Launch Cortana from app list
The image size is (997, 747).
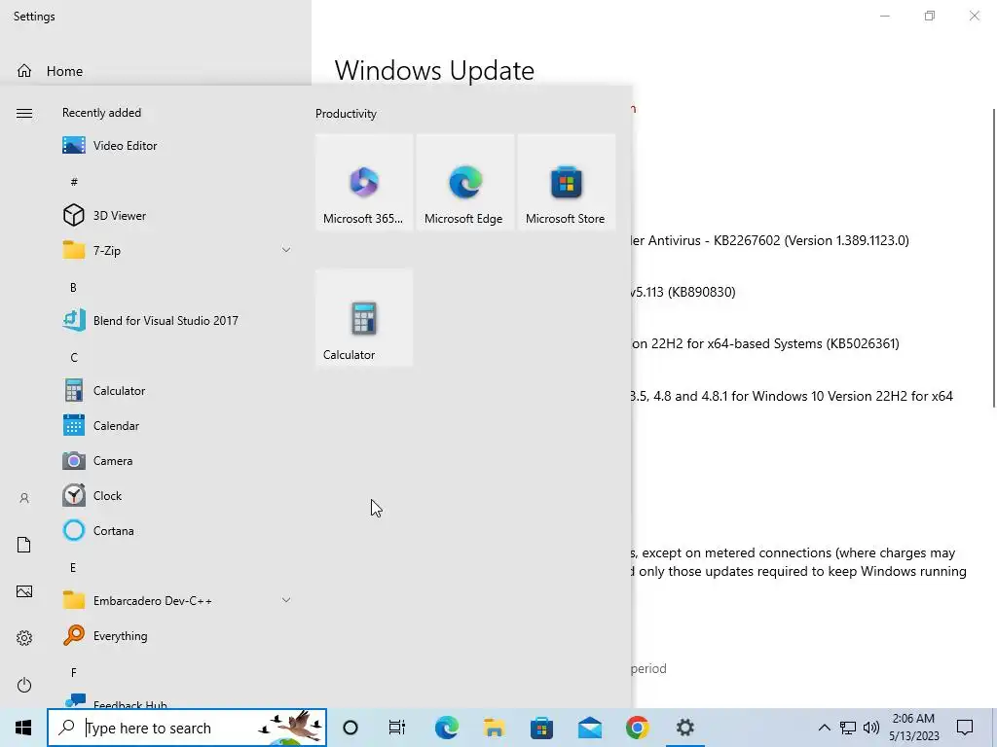(178, 530)
